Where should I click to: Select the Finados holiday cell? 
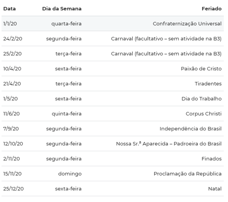click(x=211, y=159)
